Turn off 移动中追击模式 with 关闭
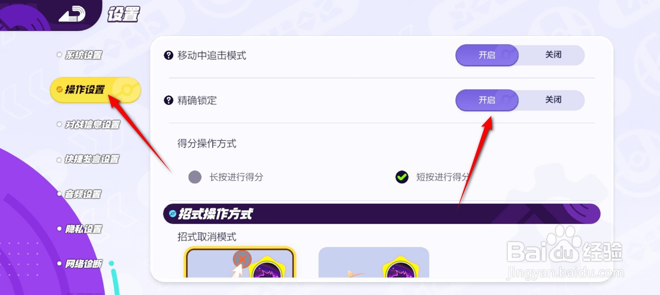Screen dimensions: 660x295 [x=552, y=55]
